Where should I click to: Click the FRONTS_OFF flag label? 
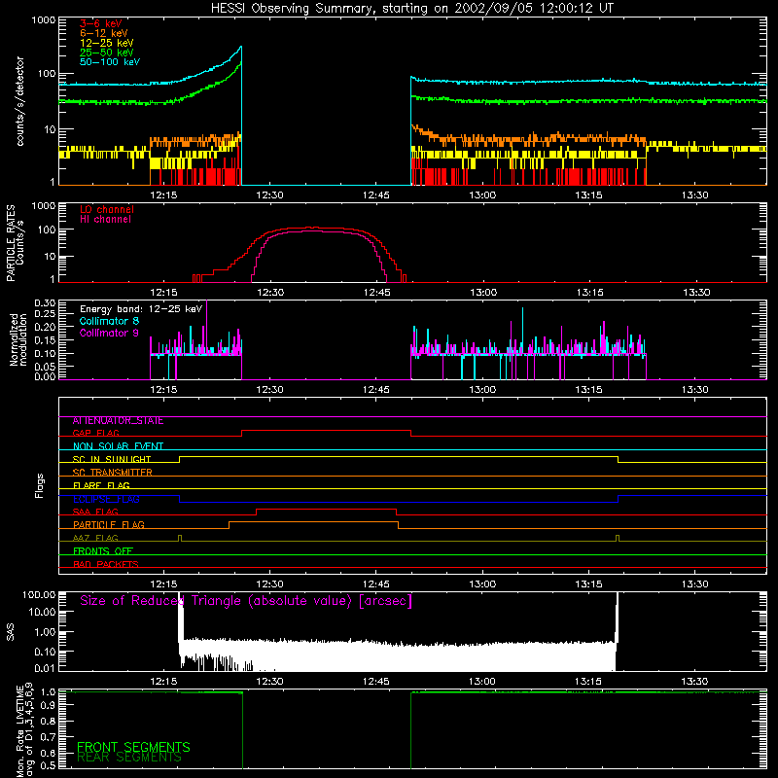point(103,551)
